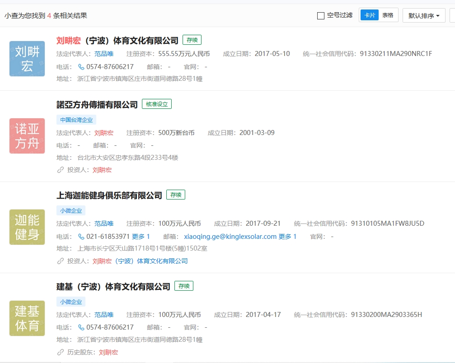Click phone icon in 建基 company card

(x=81, y=327)
